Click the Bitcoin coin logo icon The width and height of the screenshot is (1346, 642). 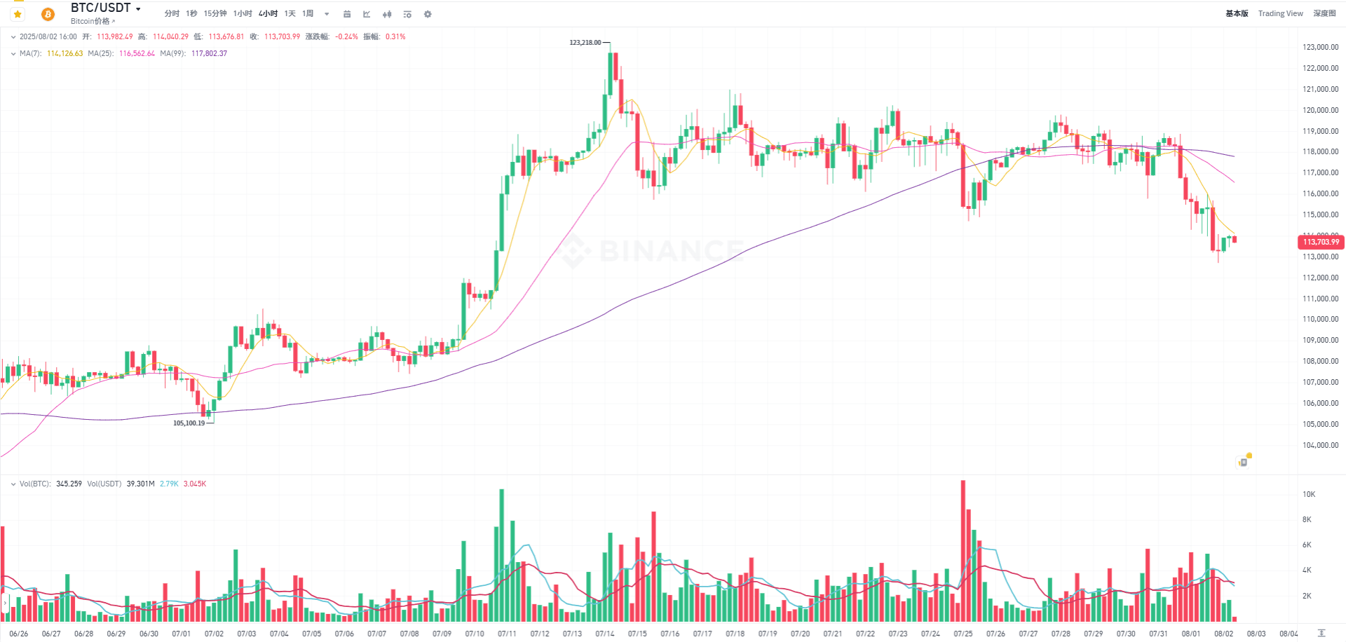[x=48, y=14]
